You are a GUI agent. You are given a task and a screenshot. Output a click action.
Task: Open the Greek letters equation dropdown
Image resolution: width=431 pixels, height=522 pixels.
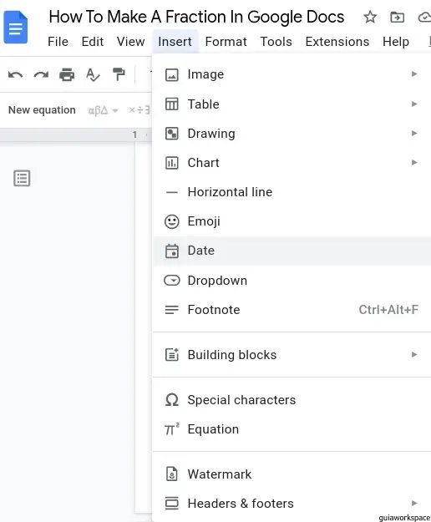click(103, 110)
